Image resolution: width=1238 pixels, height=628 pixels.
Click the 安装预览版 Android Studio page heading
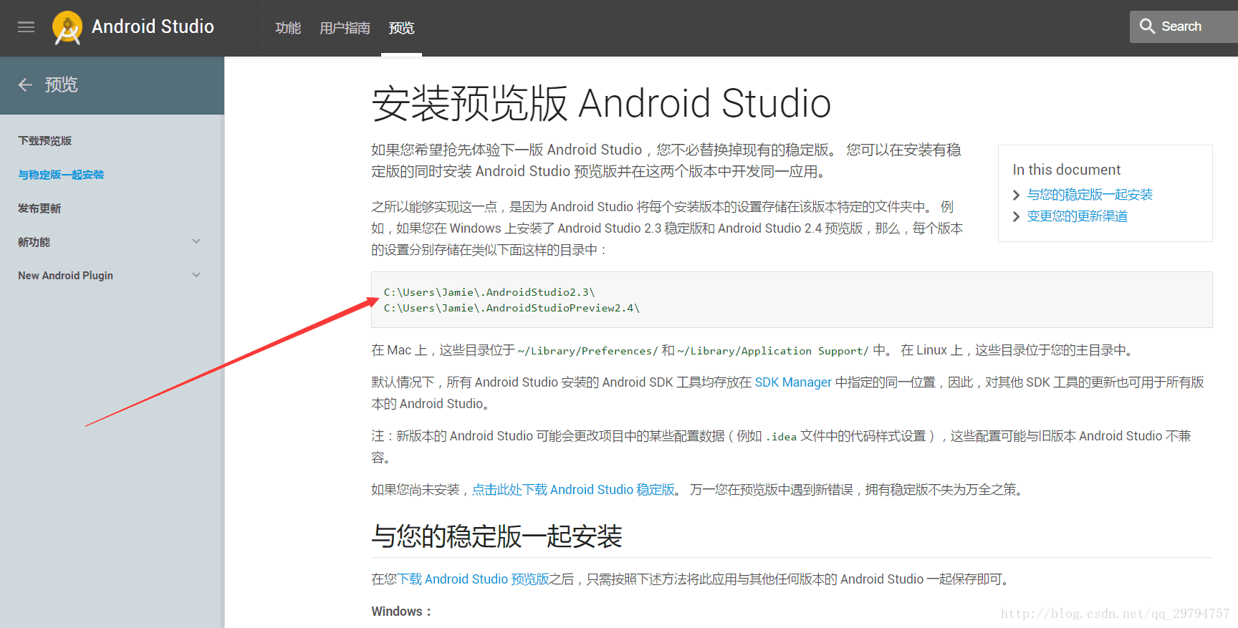click(601, 104)
